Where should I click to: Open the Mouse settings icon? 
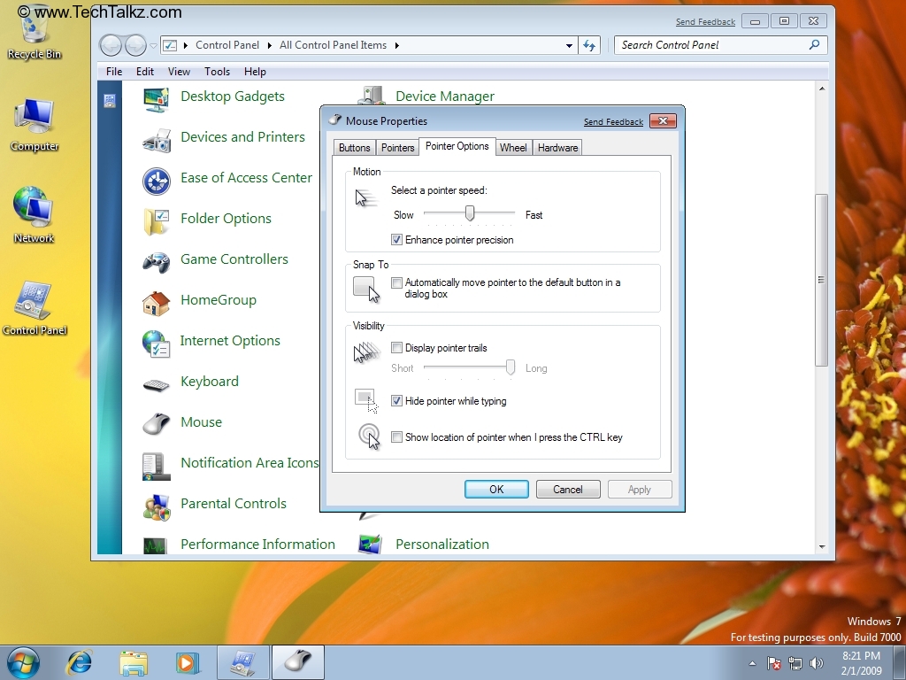tap(201, 422)
